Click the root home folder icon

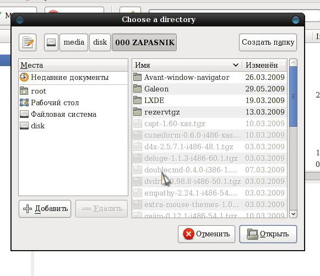point(24,91)
